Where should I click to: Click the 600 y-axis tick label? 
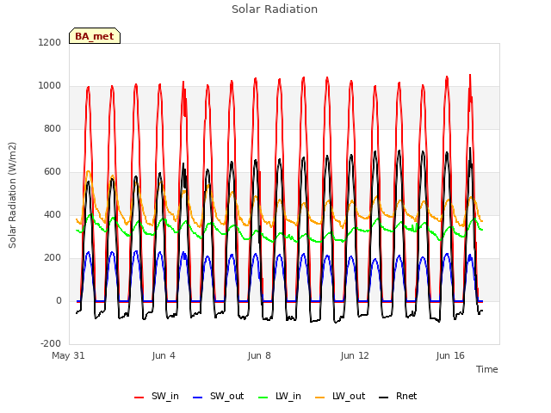click(x=53, y=172)
